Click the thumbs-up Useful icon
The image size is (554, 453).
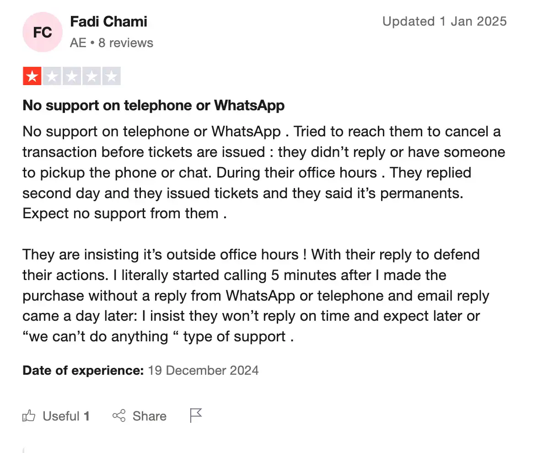(29, 415)
